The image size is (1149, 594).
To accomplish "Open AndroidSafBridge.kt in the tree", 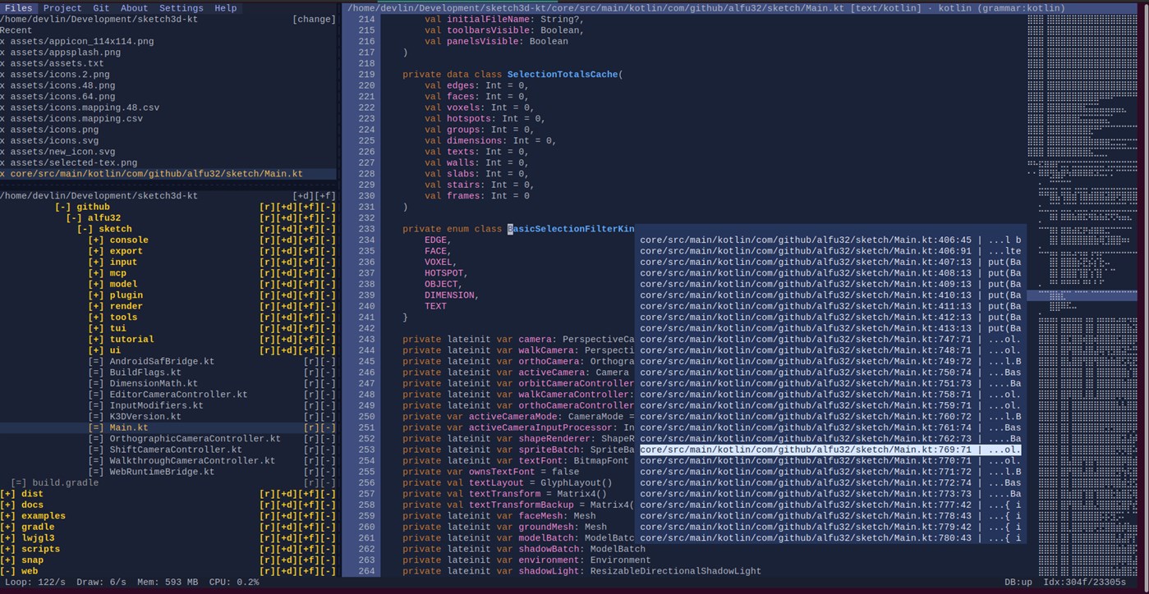I will (162, 362).
